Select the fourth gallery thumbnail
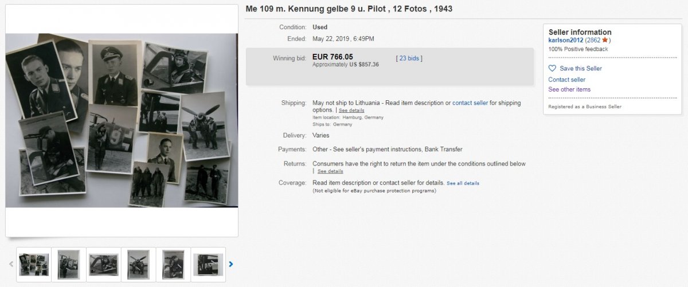The image size is (688, 287). pos(139,264)
